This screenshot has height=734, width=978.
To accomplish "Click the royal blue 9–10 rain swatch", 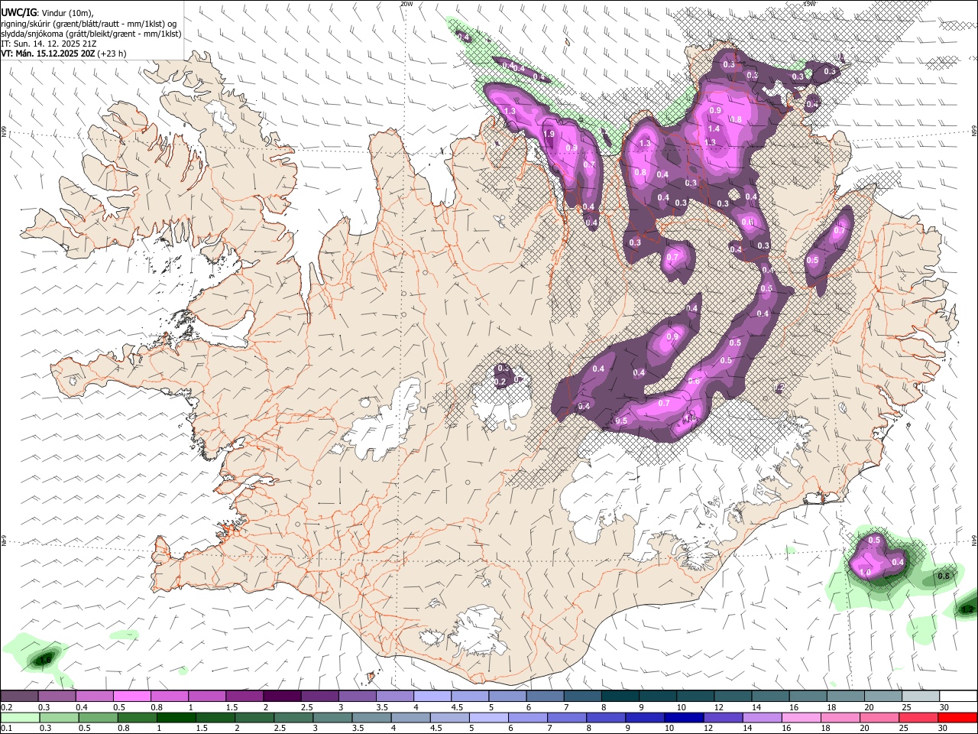I will tap(644, 718).
